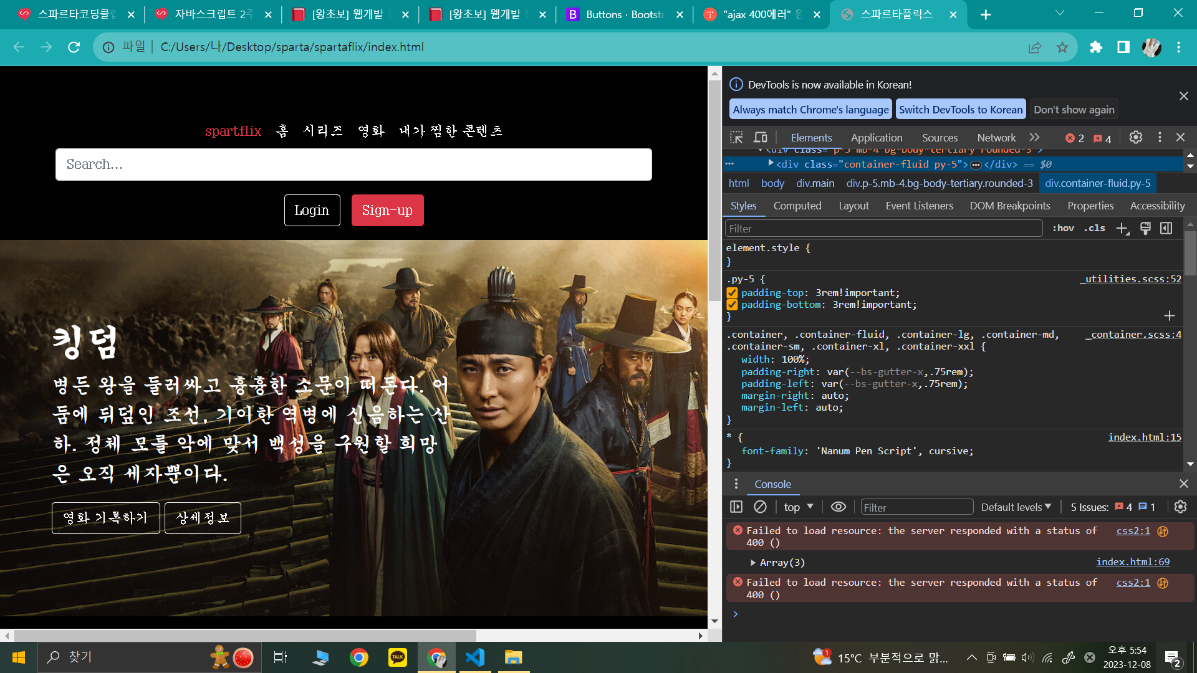Open the Computed styles tab
Image resolution: width=1197 pixels, height=673 pixels.
(x=797, y=206)
